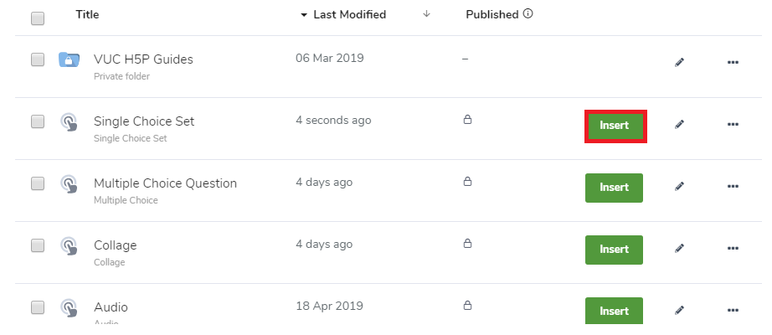Viewport: 772px width, 335px height.
Task: Select the Multiple Choice Question checkbox
Action: click(38, 183)
